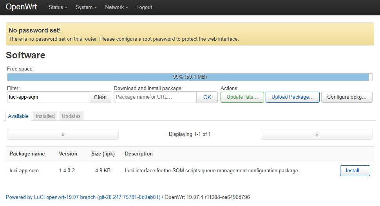The height and width of the screenshot is (206, 380).
Task: Click the Upload Package button
Action: [x=292, y=97]
